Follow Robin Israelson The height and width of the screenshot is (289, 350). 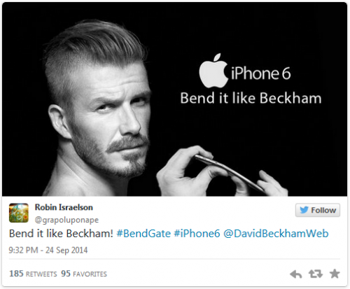318,210
